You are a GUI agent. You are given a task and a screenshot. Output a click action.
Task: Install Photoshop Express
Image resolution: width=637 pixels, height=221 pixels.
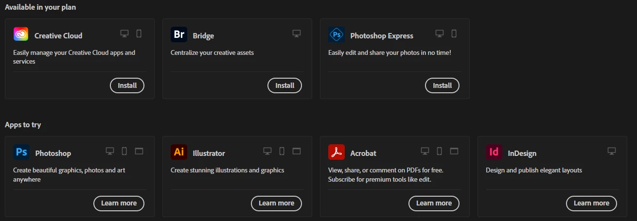pos(442,85)
